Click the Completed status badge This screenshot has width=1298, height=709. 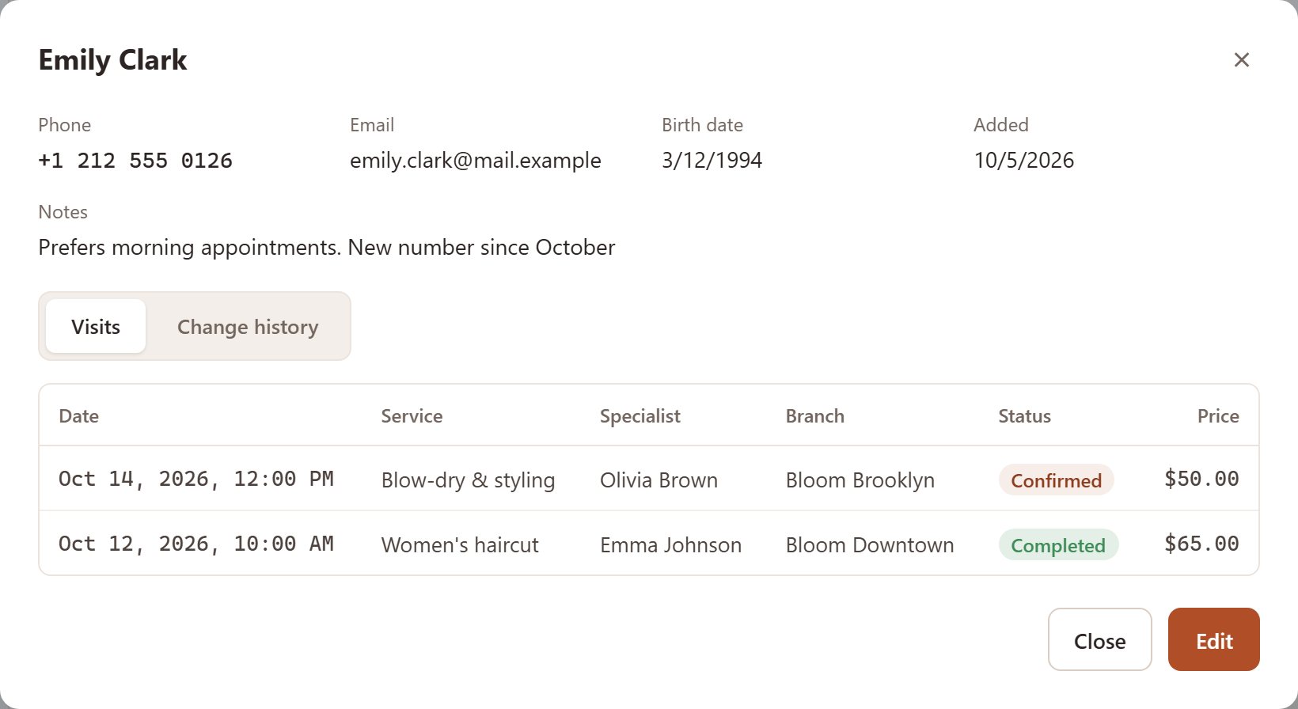click(x=1058, y=545)
